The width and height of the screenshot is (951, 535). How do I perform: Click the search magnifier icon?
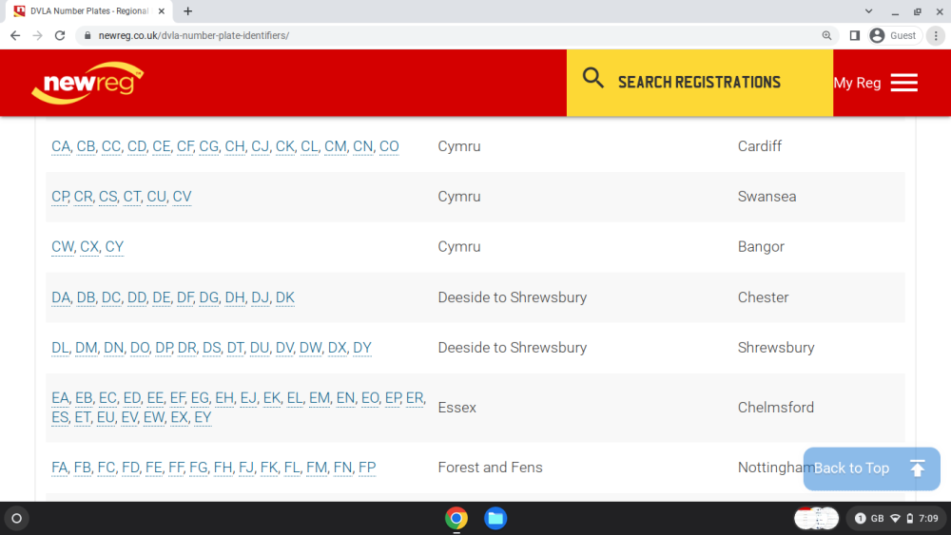[x=592, y=78]
